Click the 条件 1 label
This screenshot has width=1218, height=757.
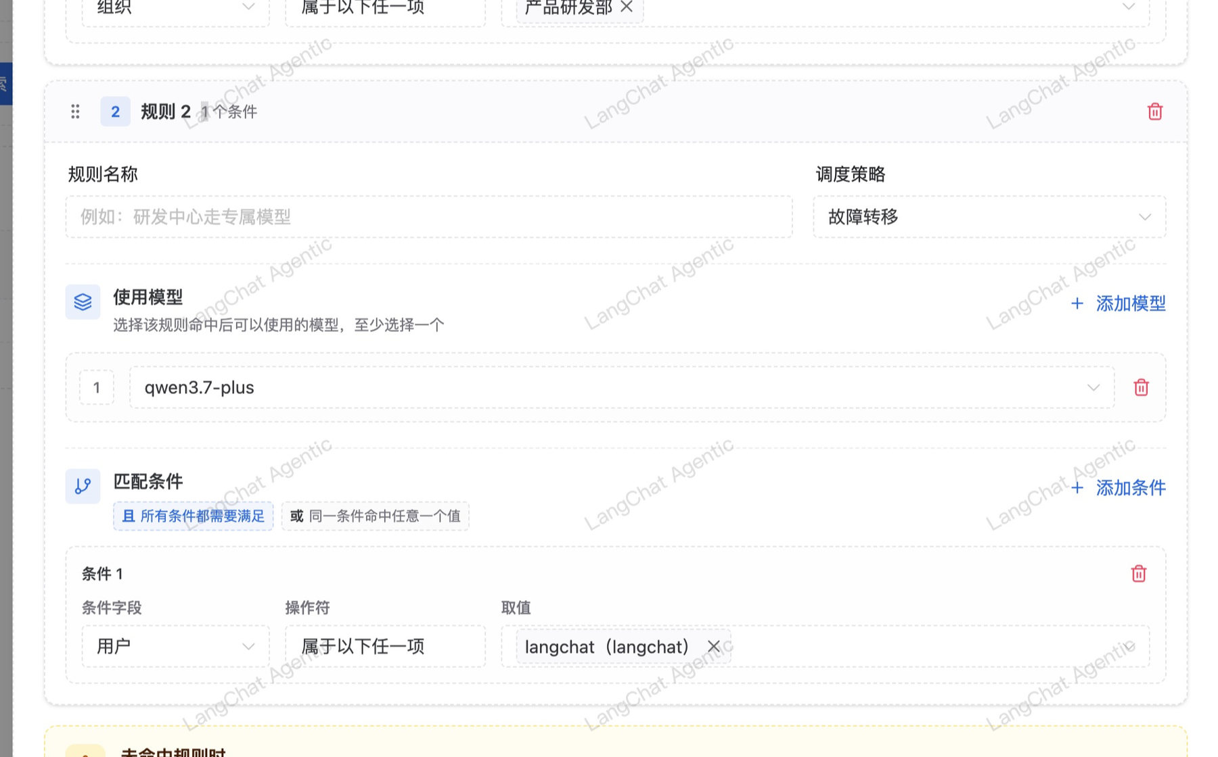point(102,574)
